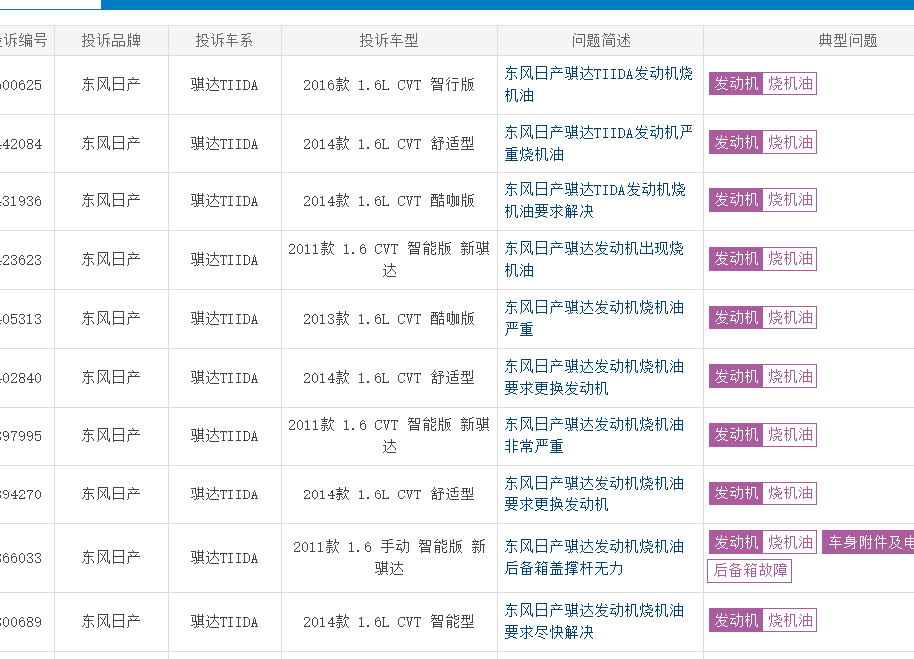Click 烧机油 tag in the 00625 row
Screen dimensions: 914x659
click(x=790, y=84)
